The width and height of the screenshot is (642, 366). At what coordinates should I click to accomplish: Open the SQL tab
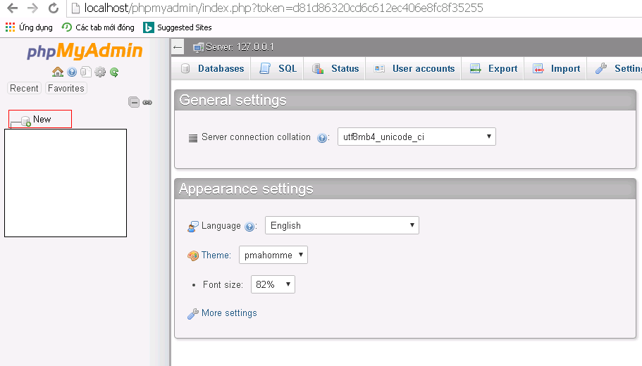point(279,68)
